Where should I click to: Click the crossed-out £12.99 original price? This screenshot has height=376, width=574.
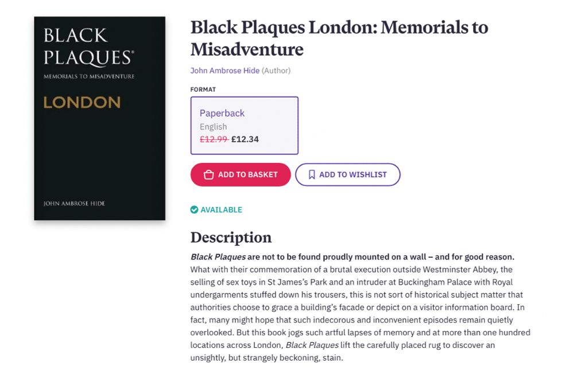pyautogui.click(x=213, y=139)
